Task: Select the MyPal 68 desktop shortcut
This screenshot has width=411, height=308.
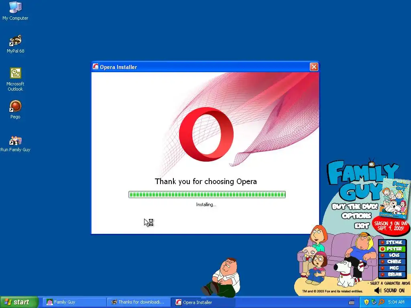Action: (15, 44)
